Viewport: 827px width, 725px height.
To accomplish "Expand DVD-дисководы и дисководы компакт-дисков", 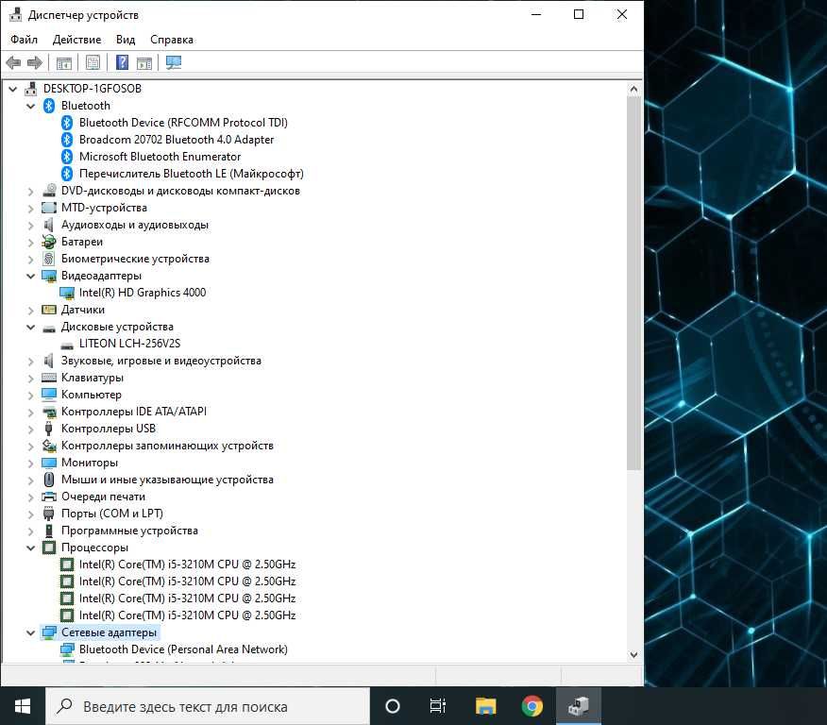I will (30, 192).
